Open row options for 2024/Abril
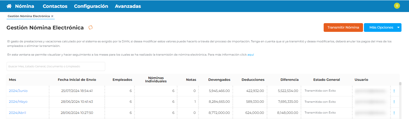 [x=394, y=113]
